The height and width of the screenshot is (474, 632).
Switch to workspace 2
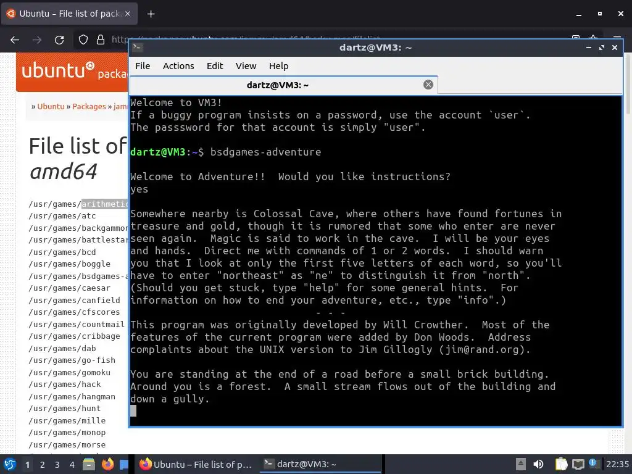pos(43,465)
